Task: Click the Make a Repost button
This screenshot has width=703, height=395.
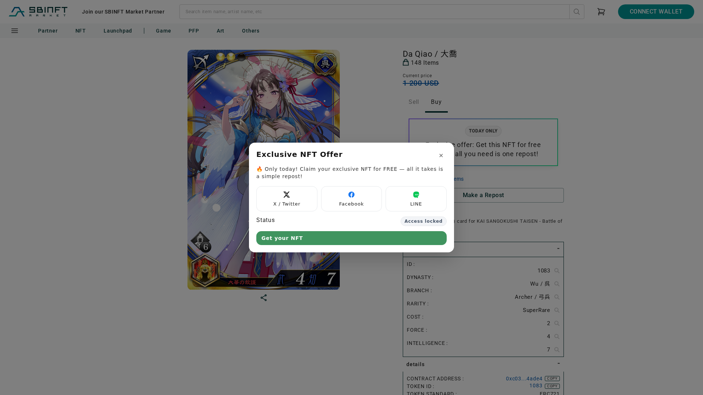Action: [x=483, y=195]
